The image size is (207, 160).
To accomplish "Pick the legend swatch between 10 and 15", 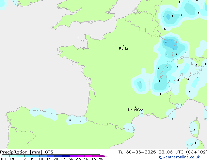I will [43, 156].
